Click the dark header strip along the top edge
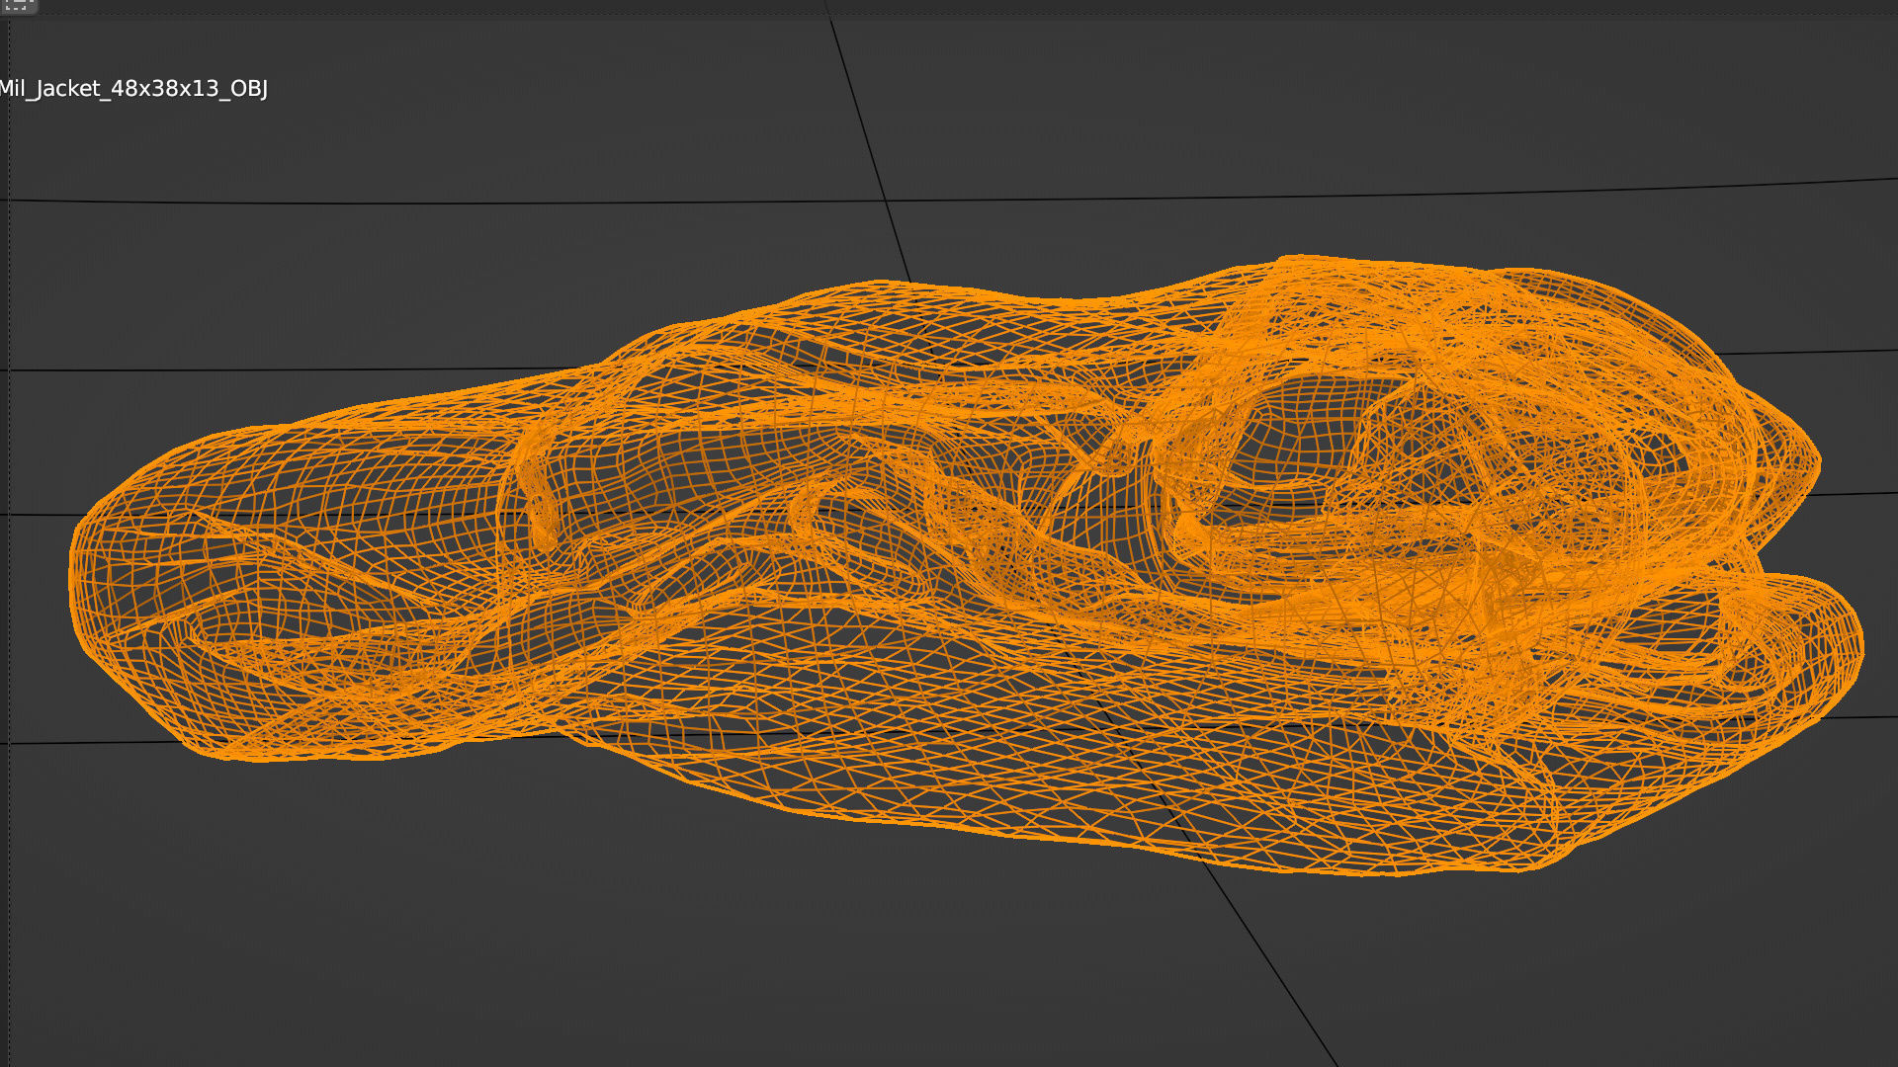The height and width of the screenshot is (1067, 1898). pyautogui.click(x=949, y=6)
